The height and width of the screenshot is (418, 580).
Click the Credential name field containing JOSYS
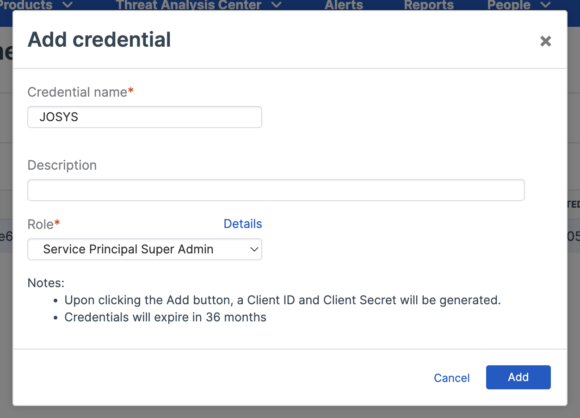145,117
